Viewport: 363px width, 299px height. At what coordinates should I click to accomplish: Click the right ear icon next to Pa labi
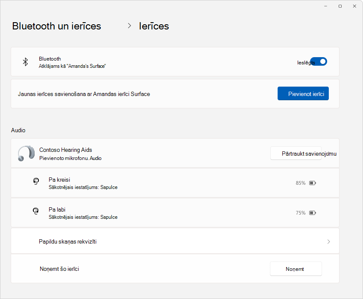pos(36,211)
